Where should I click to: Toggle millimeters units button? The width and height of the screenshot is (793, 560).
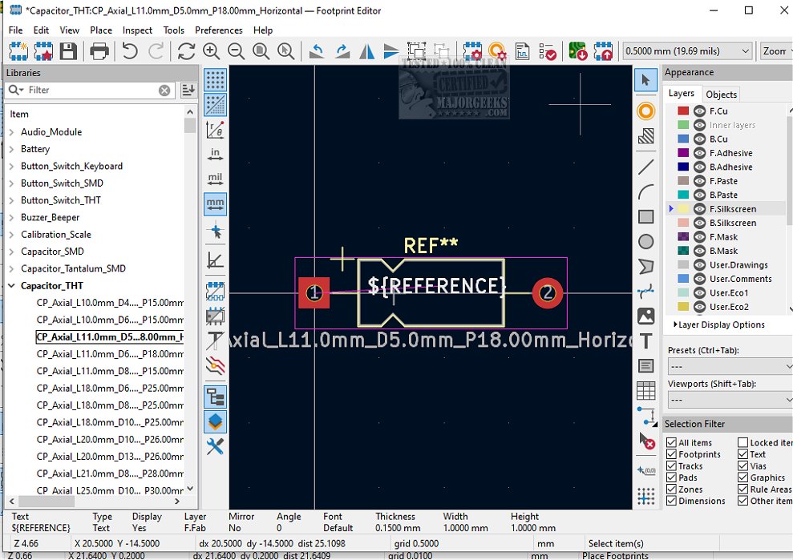coord(215,204)
